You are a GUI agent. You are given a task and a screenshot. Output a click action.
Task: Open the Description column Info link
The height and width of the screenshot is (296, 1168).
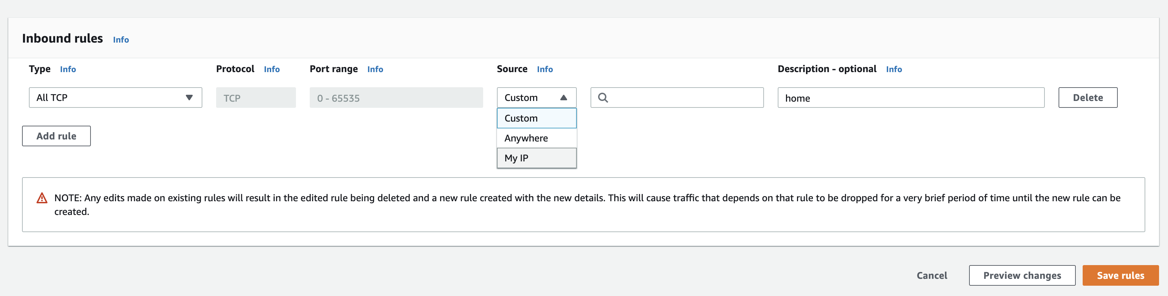coord(894,69)
